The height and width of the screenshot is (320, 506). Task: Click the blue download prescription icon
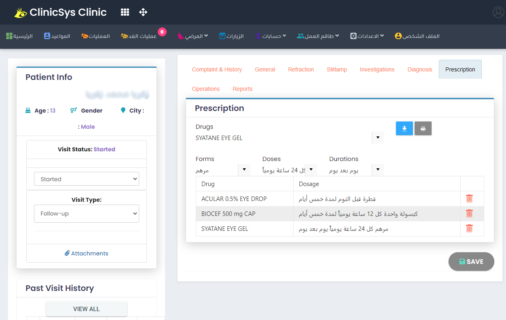click(404, 128)
